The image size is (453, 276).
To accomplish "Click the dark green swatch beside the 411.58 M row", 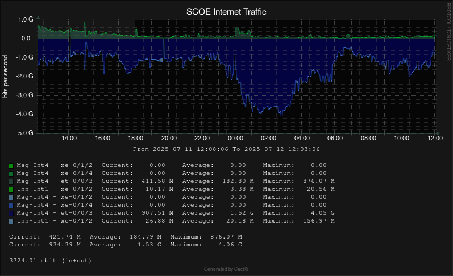I will pyautogui.click(x=11, y=182).
